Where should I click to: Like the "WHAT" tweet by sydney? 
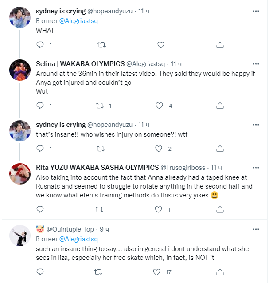[161, 44]
